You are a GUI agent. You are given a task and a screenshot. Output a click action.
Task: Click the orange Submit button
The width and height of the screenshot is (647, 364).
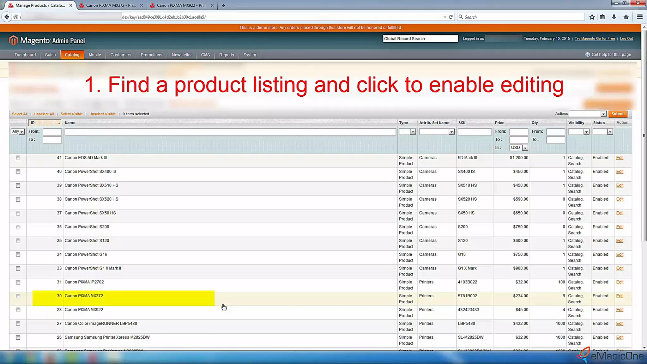coord(618,114)
